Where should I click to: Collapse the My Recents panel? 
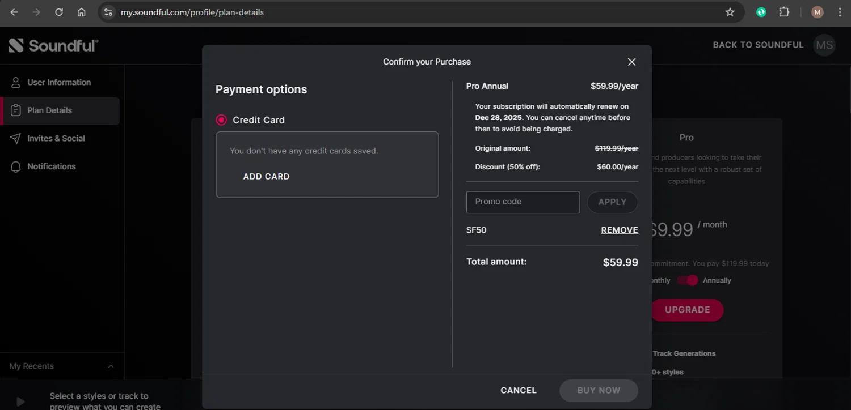click(111, 366)
